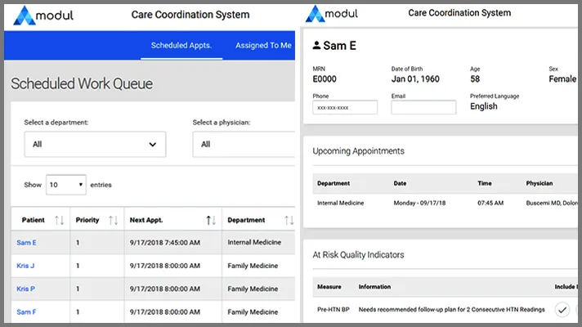Sort by Next Appt. column arrows

click(x=211, y=220)
